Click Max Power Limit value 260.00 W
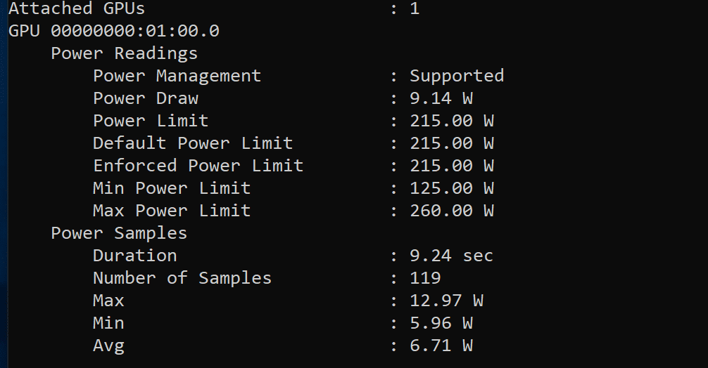The width and height of the screenshot is (708, 368). tap(452, 211)
